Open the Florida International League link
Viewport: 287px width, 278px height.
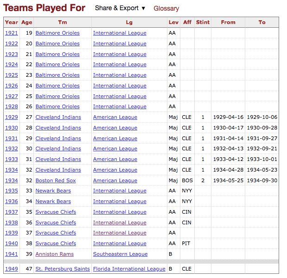point(129,269)
